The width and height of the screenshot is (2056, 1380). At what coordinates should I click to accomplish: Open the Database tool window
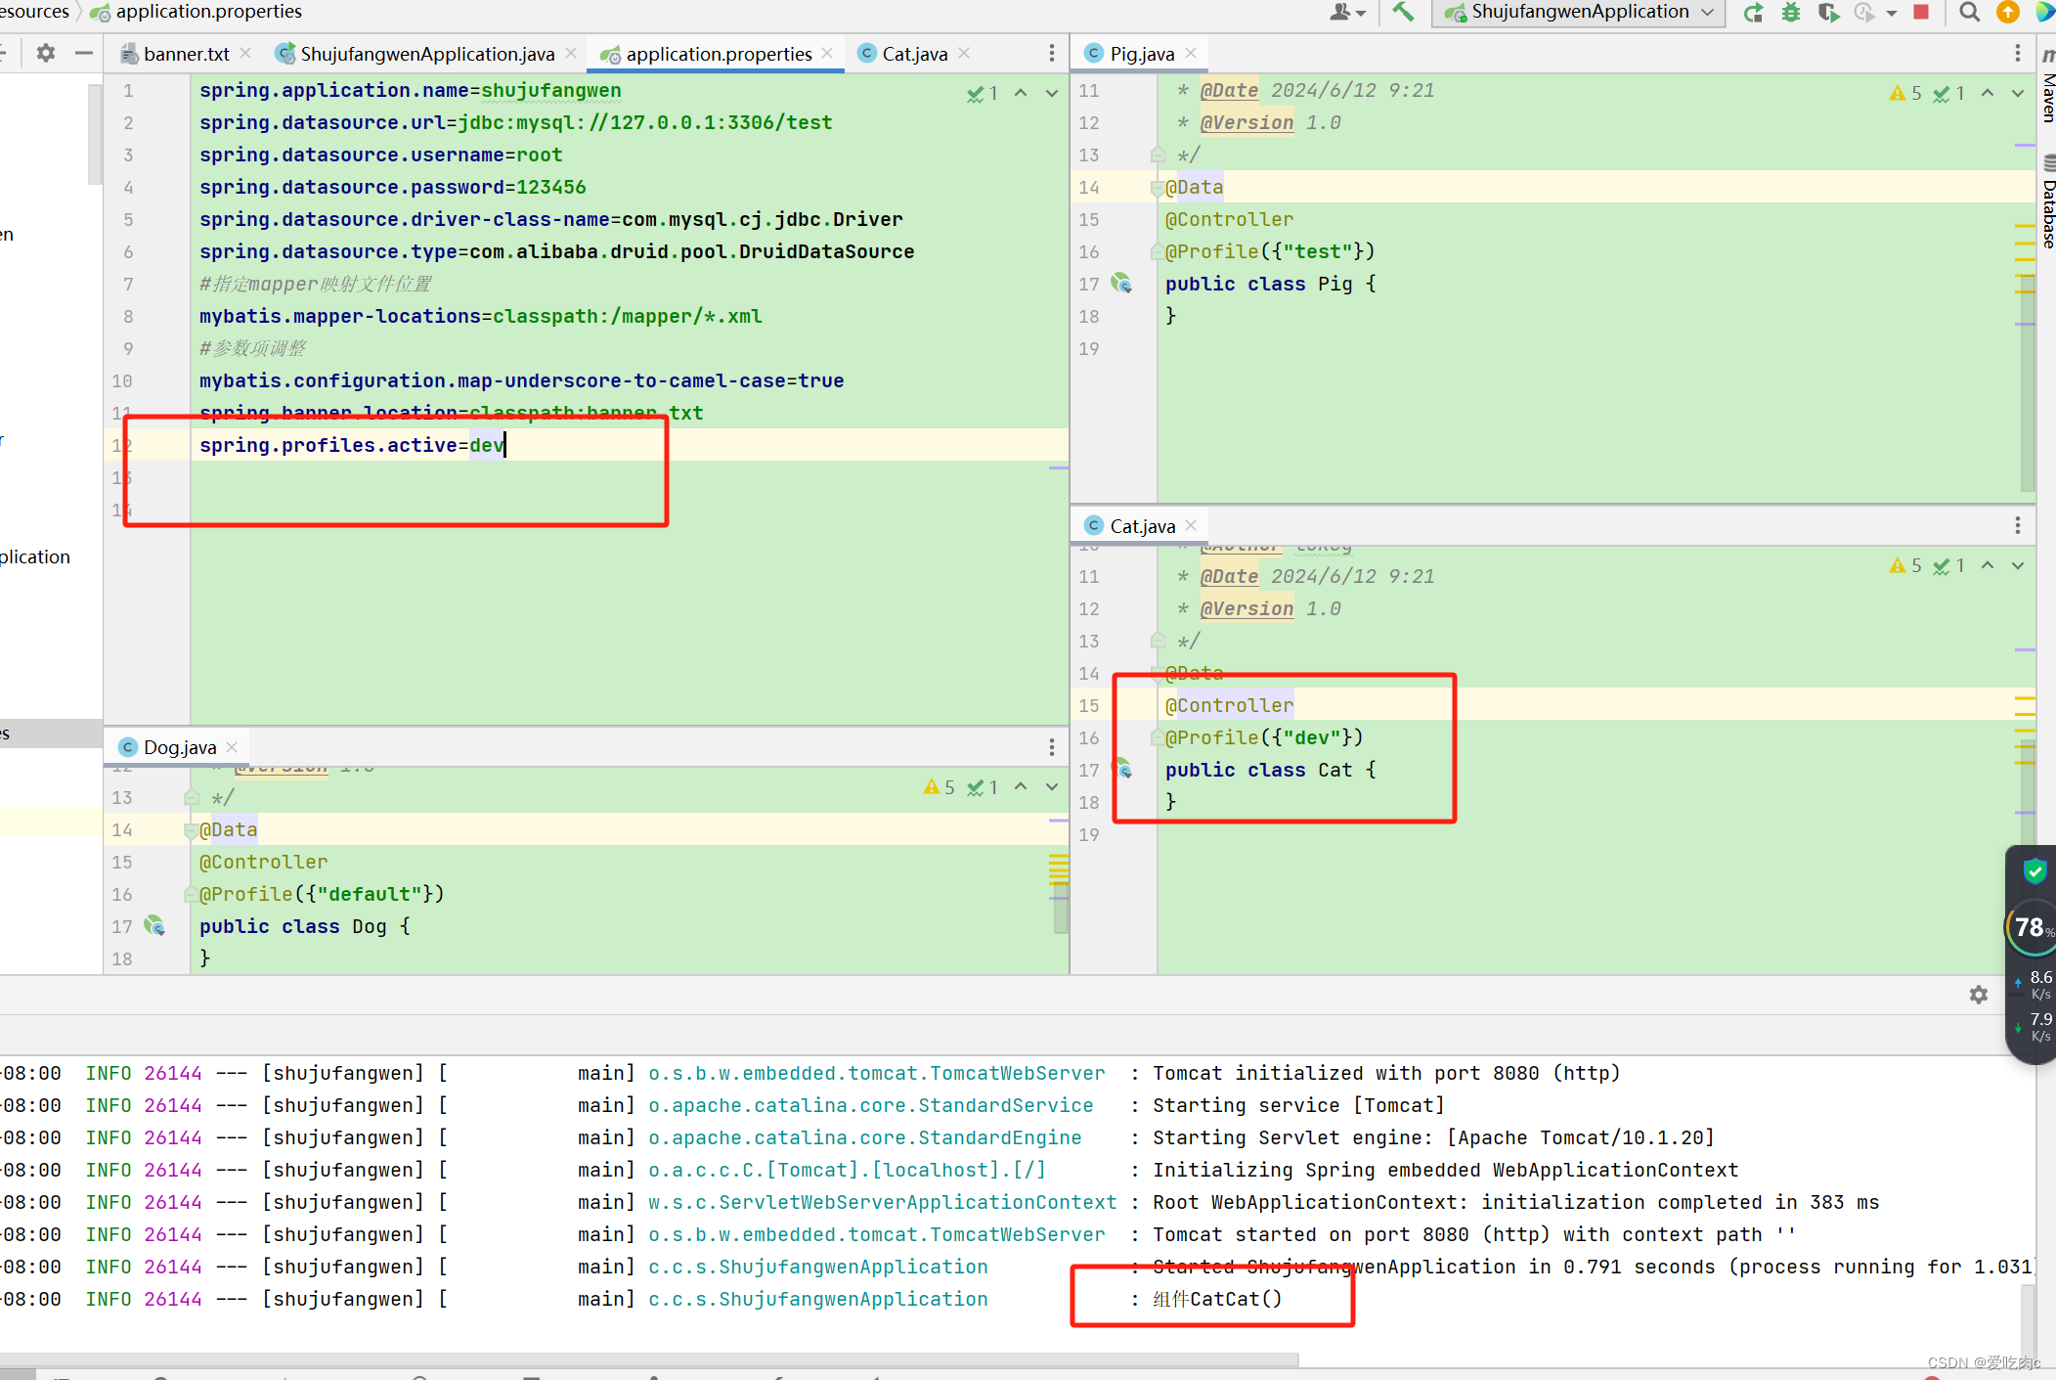[x=2048, y=202]
